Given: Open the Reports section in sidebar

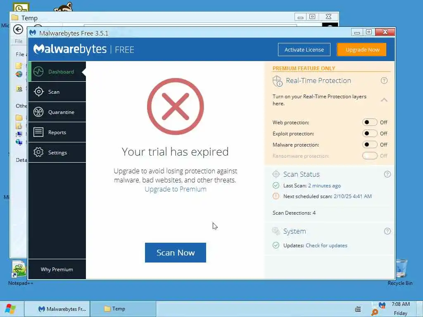Looking at the screenshot, I should tap(57, 132).
